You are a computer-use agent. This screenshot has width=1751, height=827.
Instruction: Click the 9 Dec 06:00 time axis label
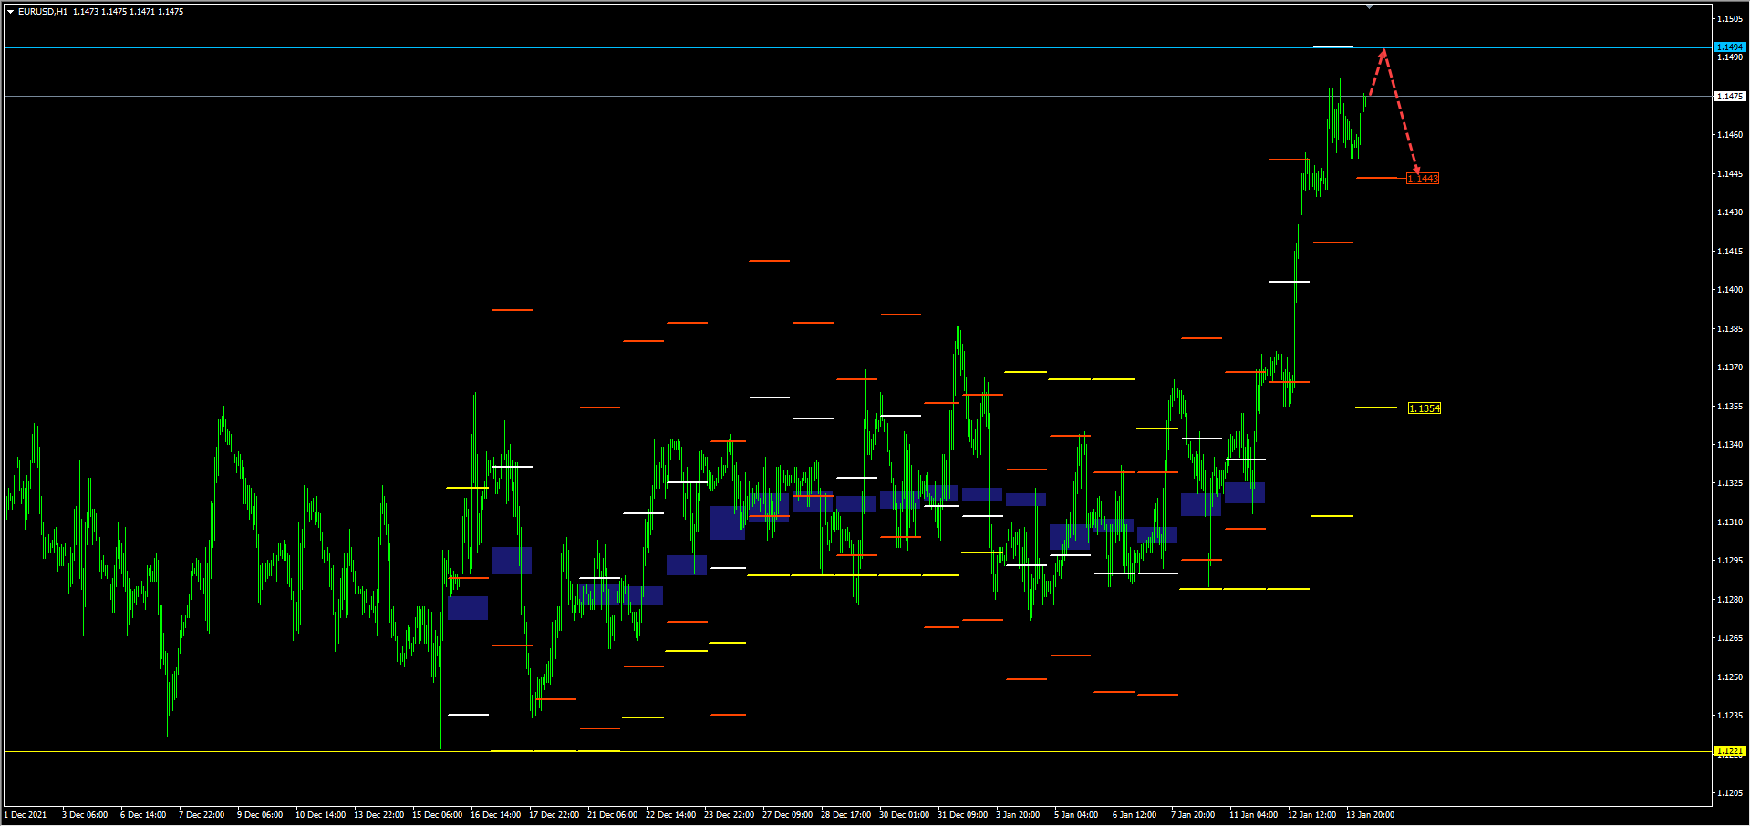[x=260, y=815]
